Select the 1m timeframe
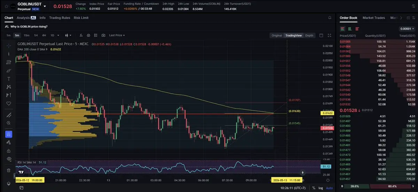Image resolution: width=418 pixels, height=192 pixels. coord(9,35)
